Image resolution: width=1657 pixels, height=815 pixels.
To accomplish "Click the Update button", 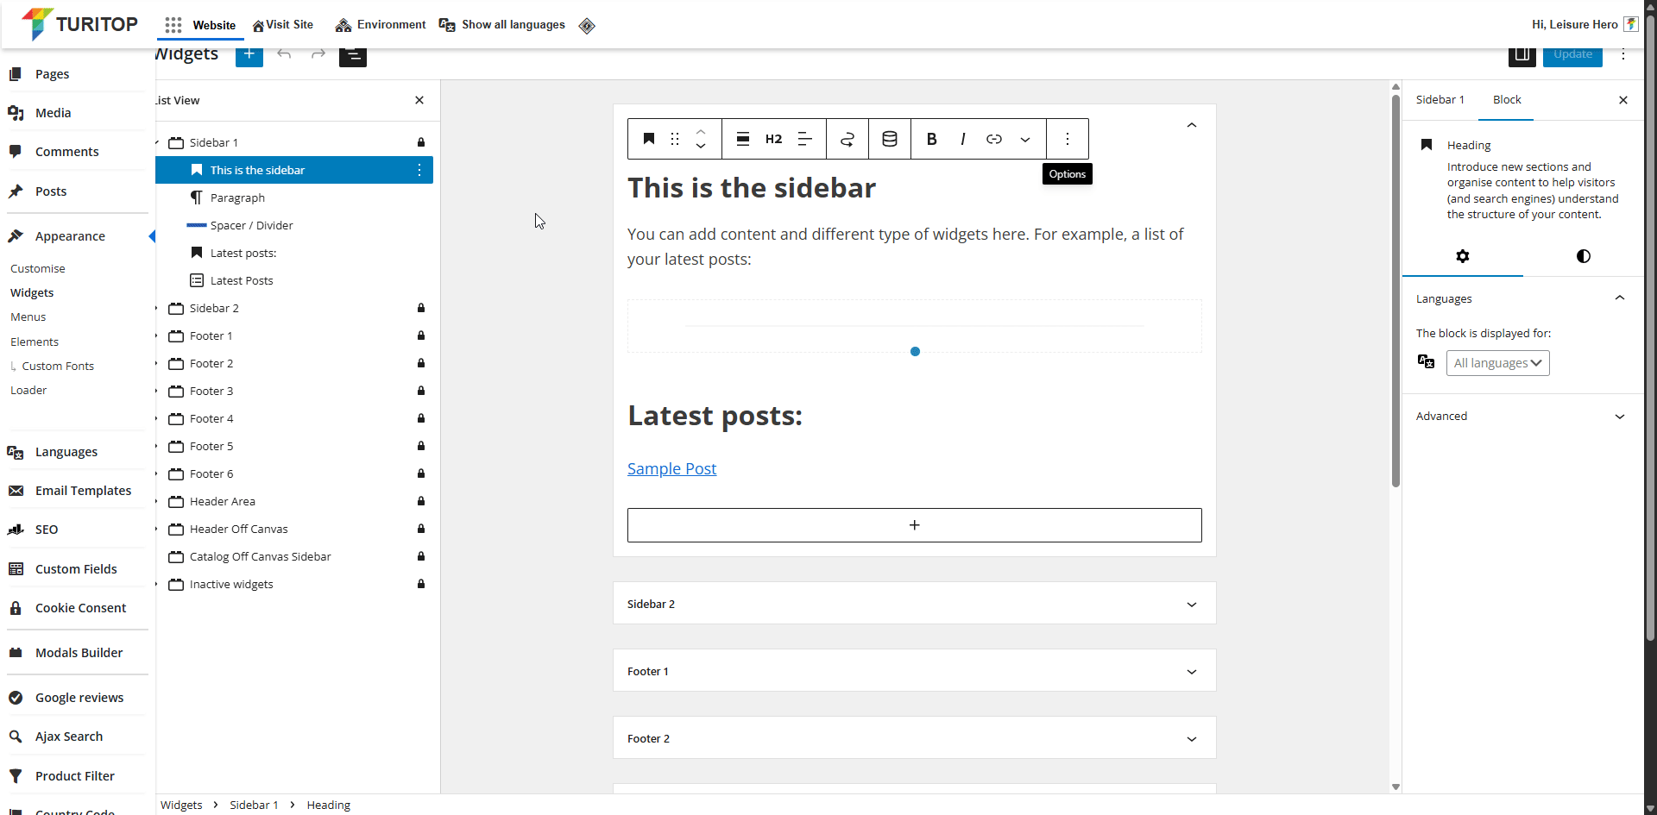I will (x=1572, y=55).
